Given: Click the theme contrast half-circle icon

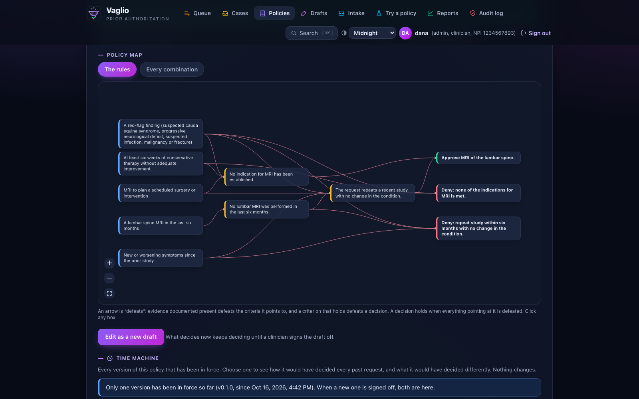Looking at the screenshot, I should [x=344, y=33].
